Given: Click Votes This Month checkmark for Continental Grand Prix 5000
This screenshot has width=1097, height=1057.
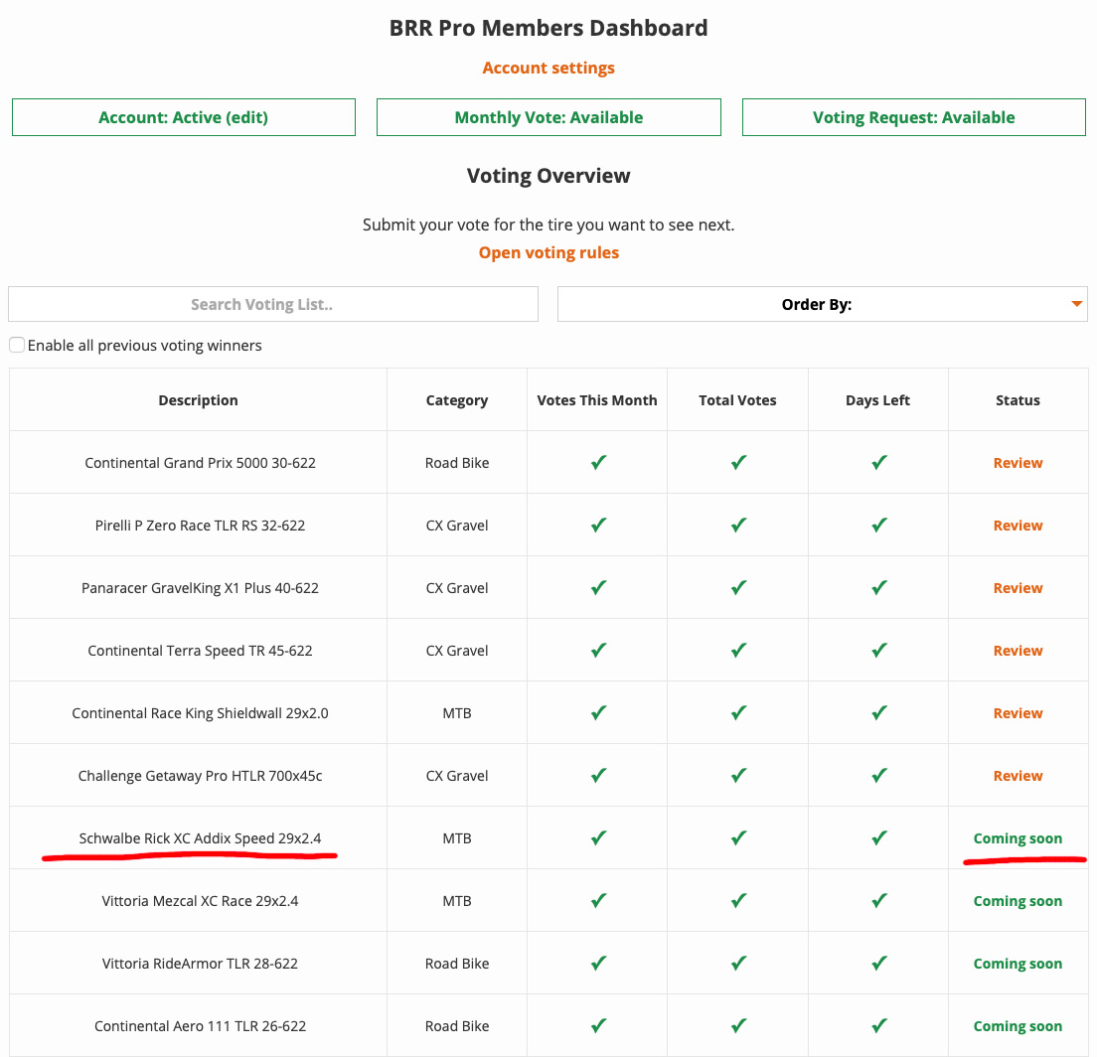Looking at the screenshot, I should 598,463.
